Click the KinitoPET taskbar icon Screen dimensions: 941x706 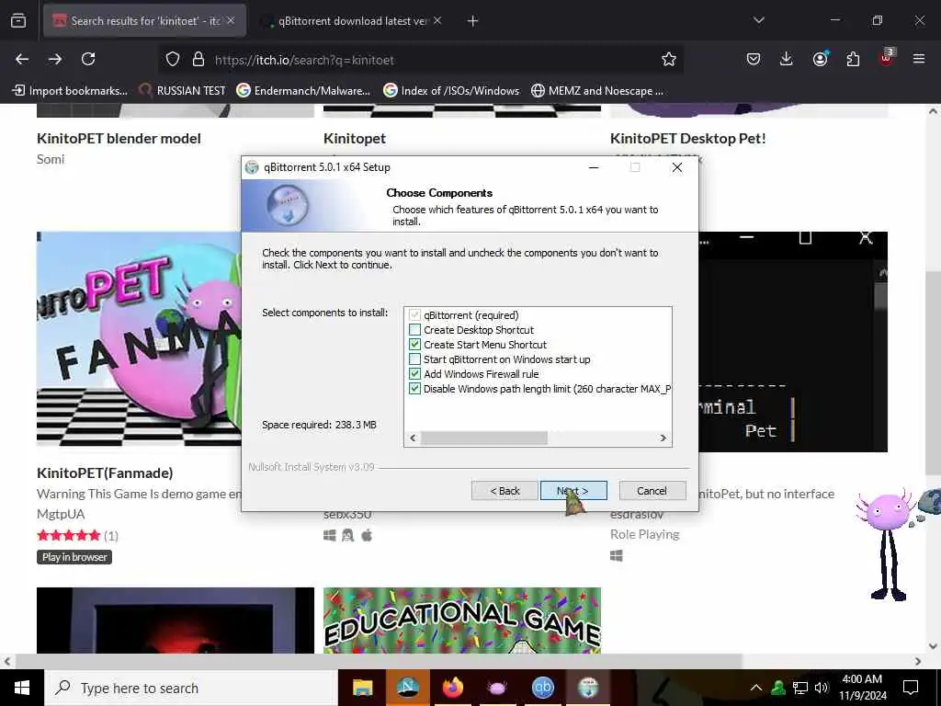pyautogui.click(x=497, y=688)
